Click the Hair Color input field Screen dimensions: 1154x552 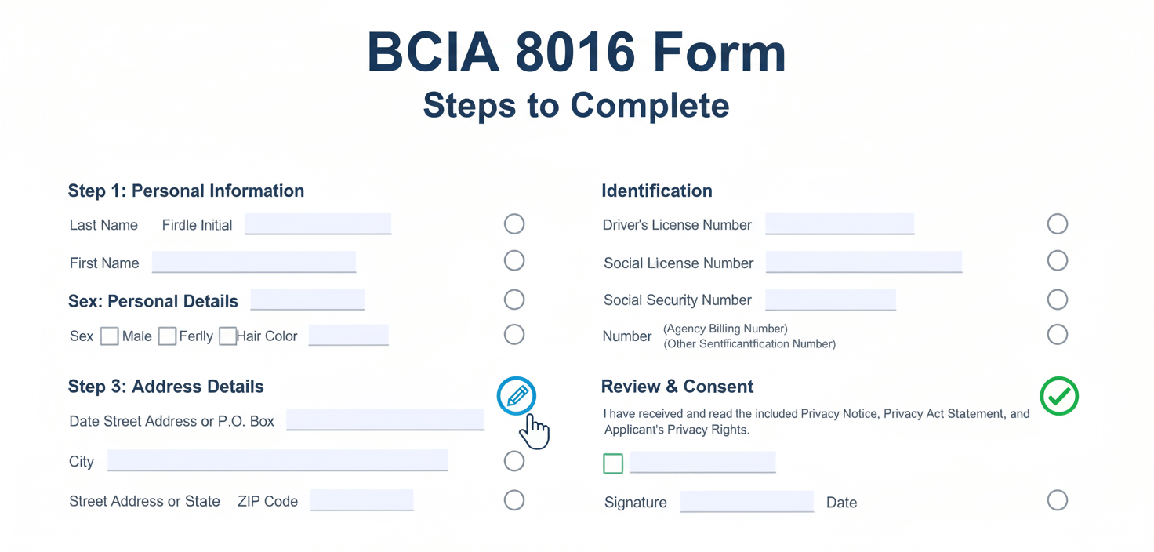point(348,335)
